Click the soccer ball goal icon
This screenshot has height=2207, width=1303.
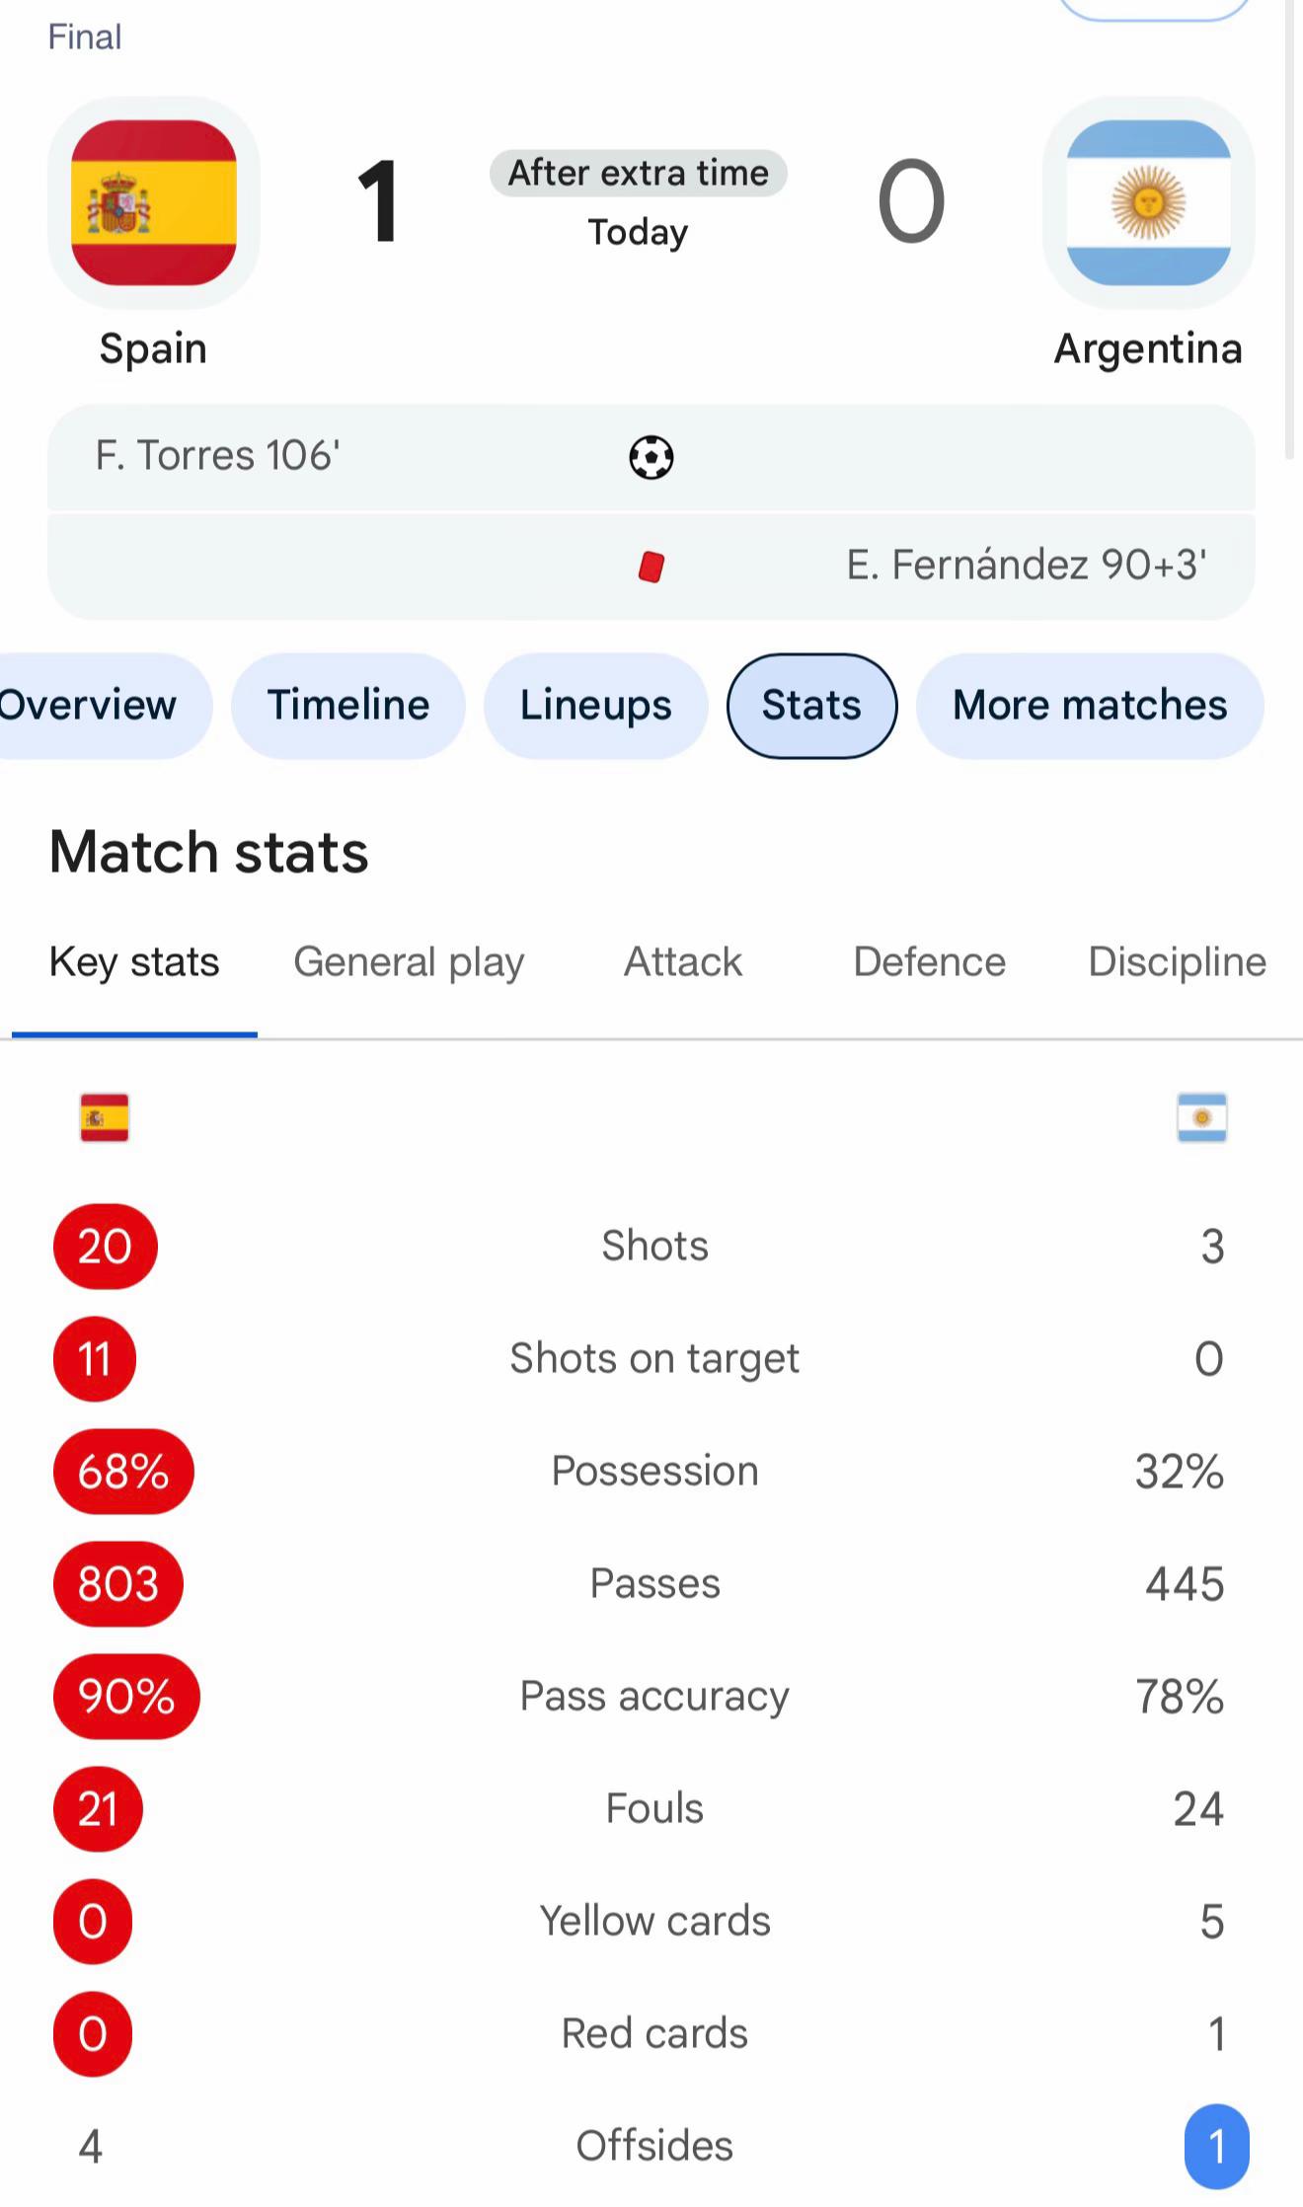(x=651, y=457)
